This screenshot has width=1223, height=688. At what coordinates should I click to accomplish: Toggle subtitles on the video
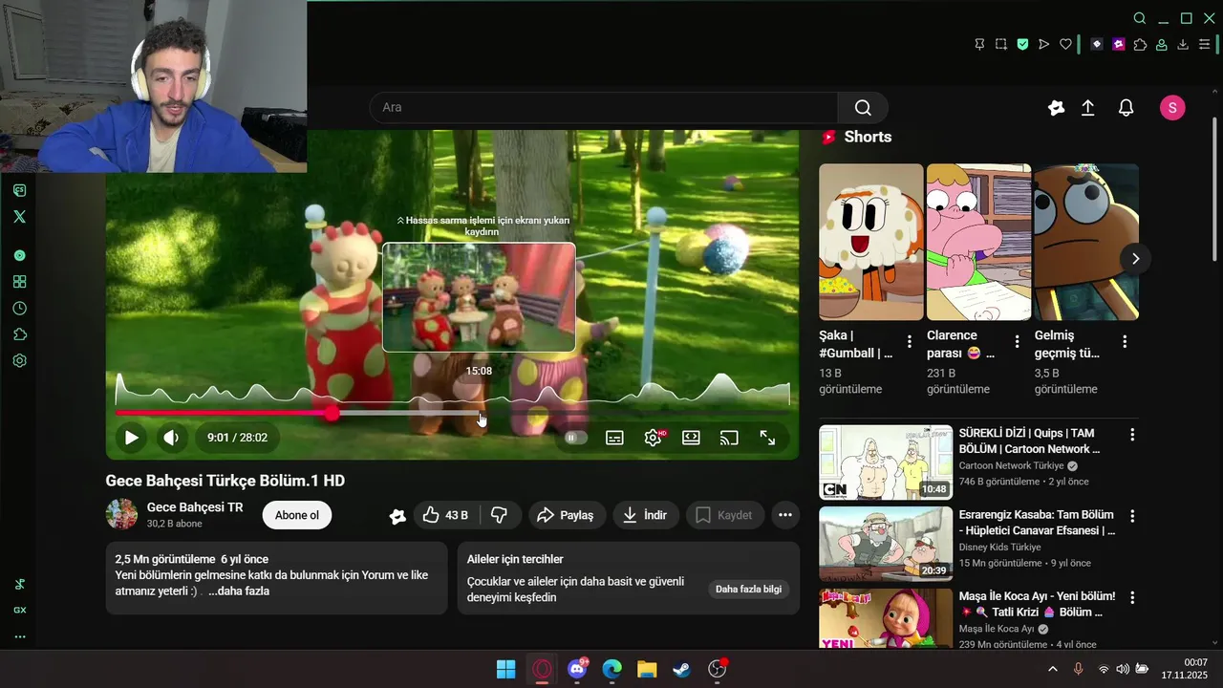(614, 438)
